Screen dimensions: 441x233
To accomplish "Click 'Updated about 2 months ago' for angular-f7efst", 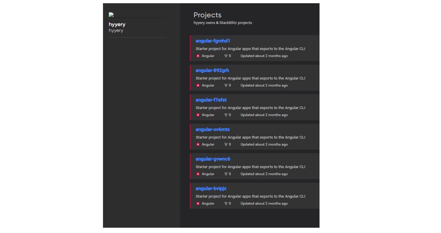I will 264,115.
